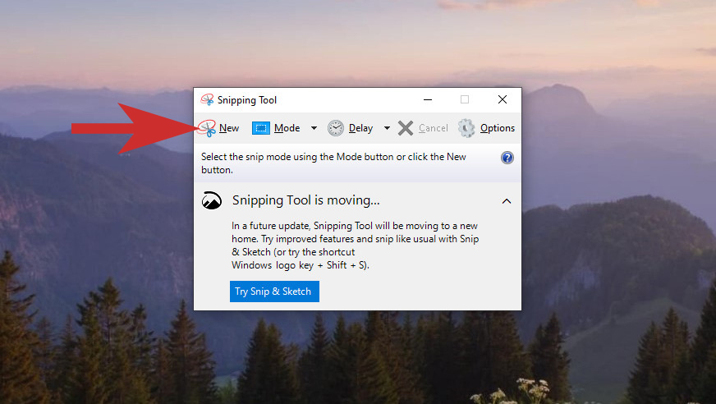Click the Snip & Sketch mountain logo icon
Viewport: 716px width, 404px height.
tap(212, 200)
